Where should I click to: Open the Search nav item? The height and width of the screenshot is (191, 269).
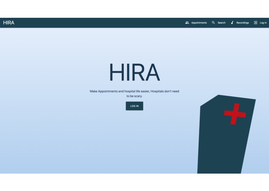coord(221,22)
